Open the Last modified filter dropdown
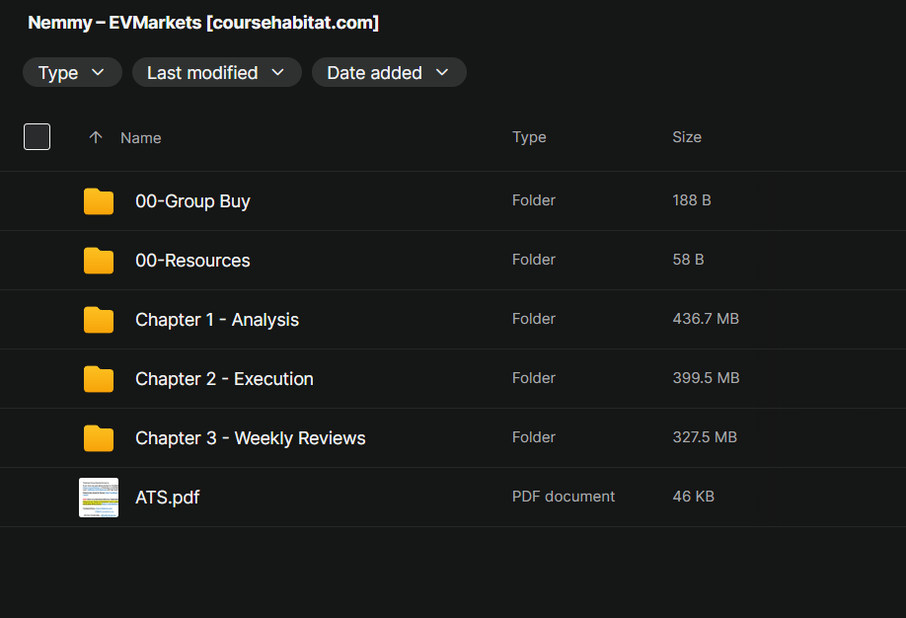The height and width of the screenshot is (618, 906). click(217, 72)
